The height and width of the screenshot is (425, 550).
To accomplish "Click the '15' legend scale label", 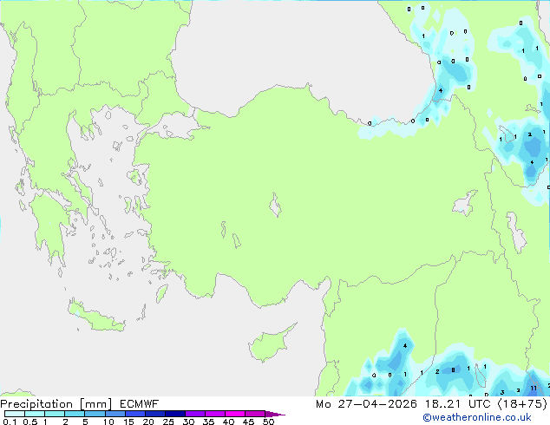I will click(x=128, y=422).
